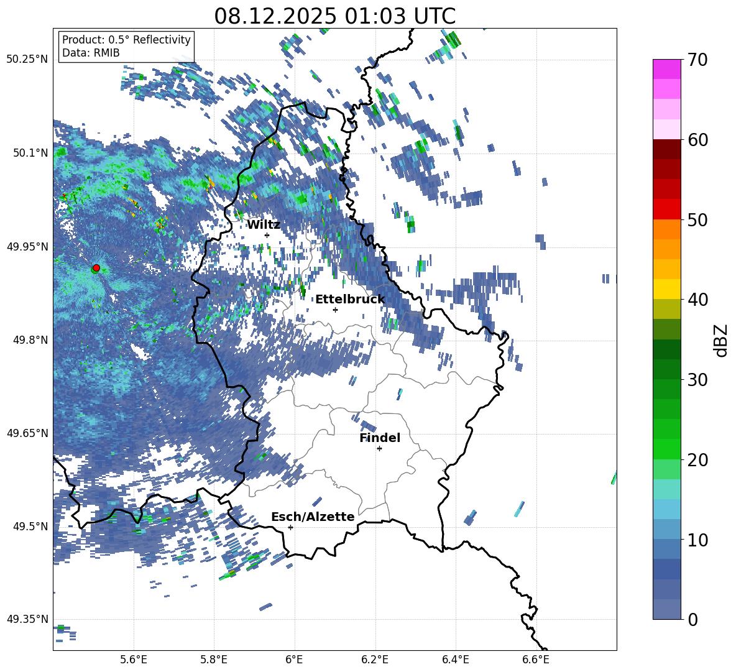Viewport: 736px width, 672px height.
Task: Click the Ettelbruck city label
Action: [350, 300]
